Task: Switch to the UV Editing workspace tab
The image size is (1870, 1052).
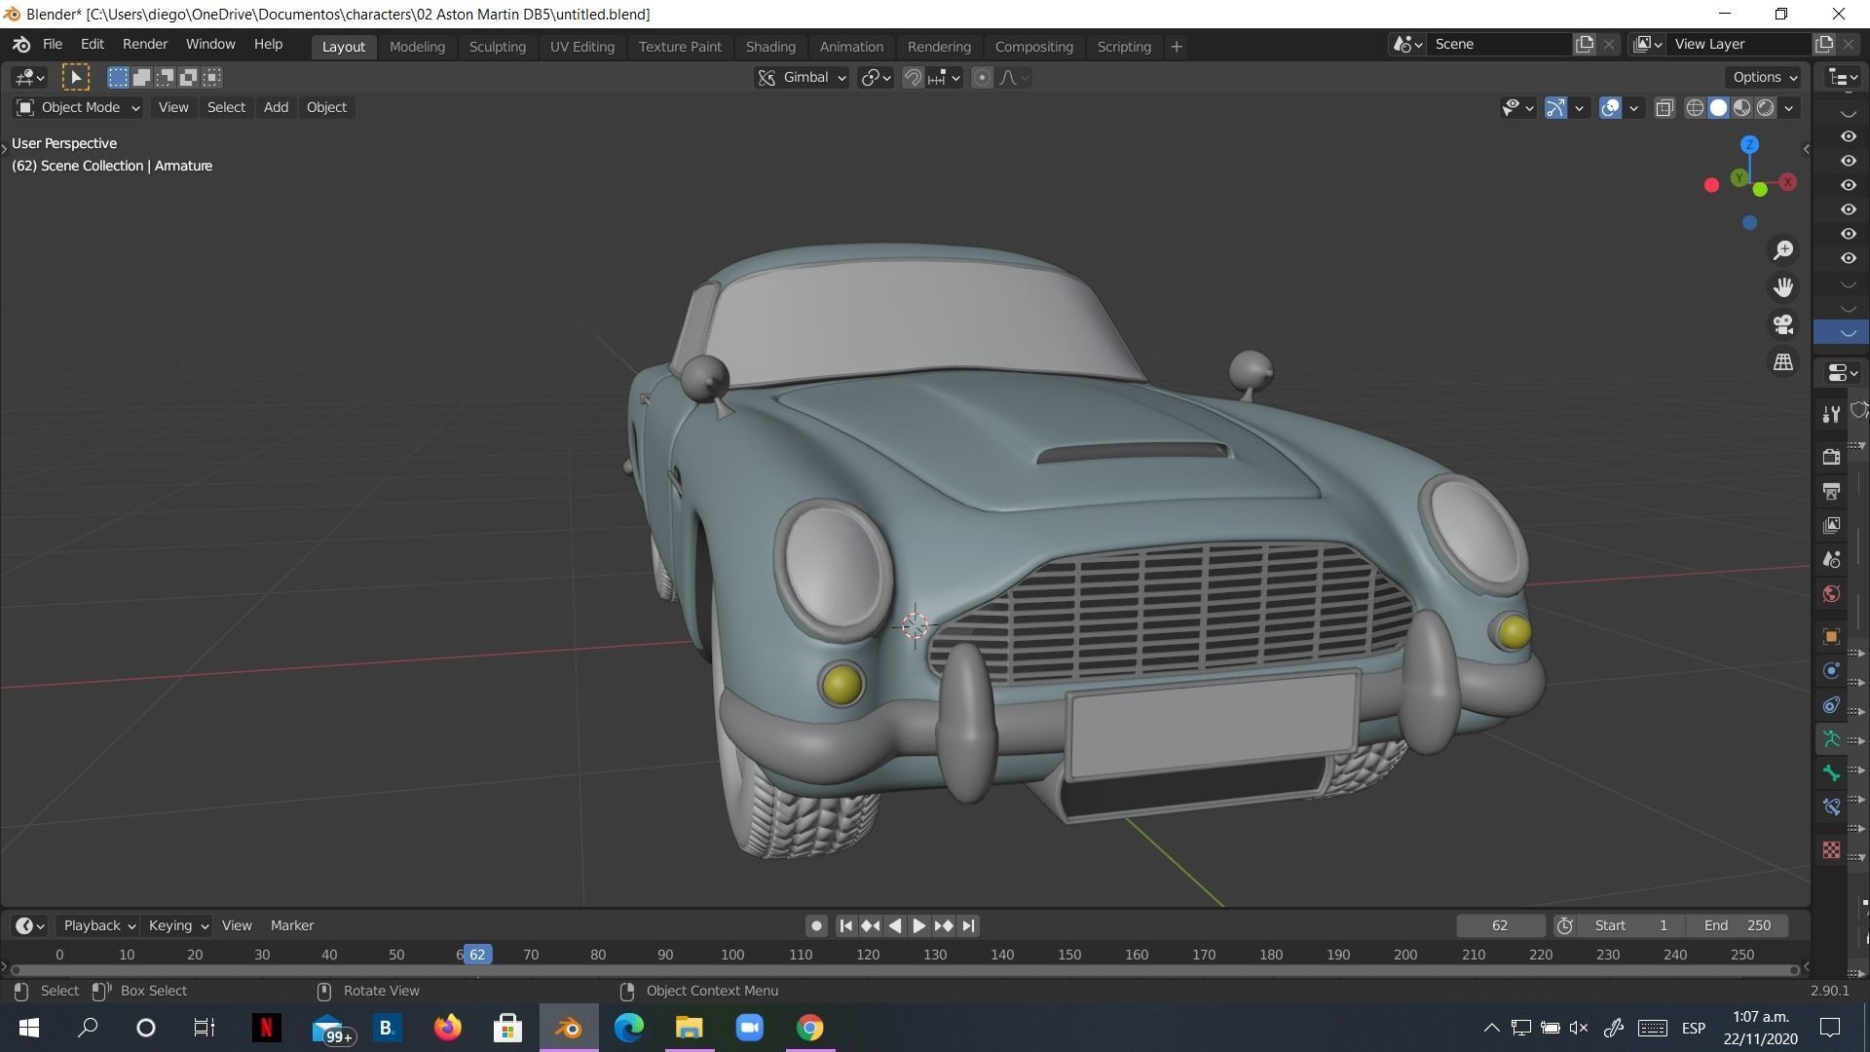Action: point(581,47)
